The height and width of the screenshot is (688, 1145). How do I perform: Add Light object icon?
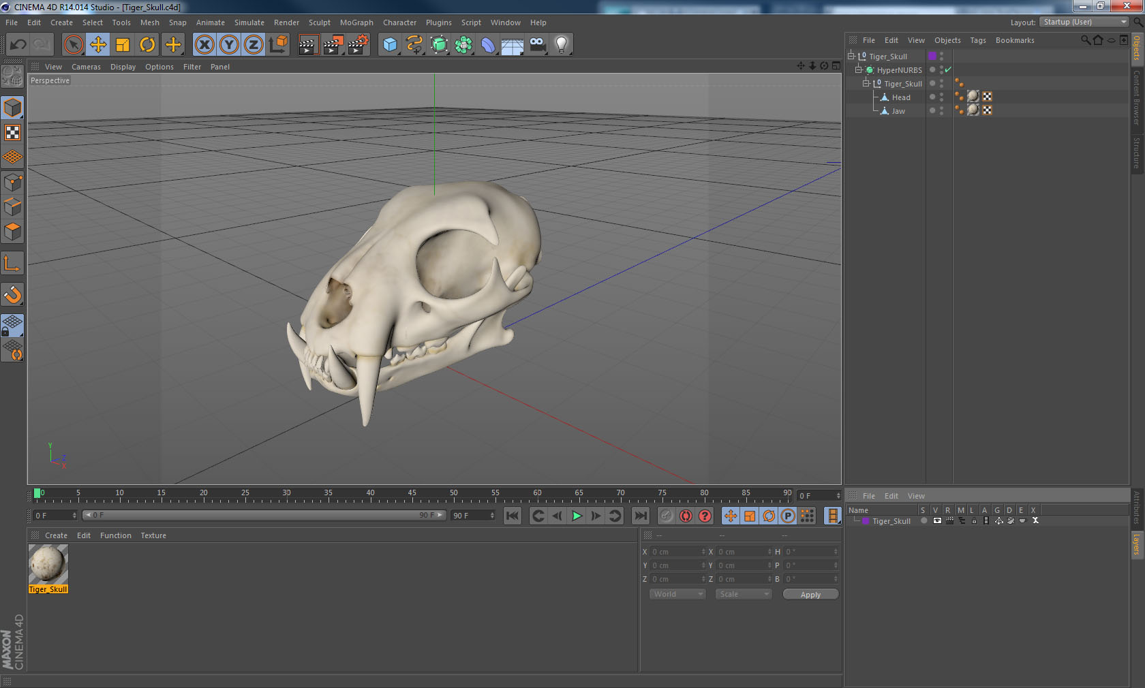[562, 45]
